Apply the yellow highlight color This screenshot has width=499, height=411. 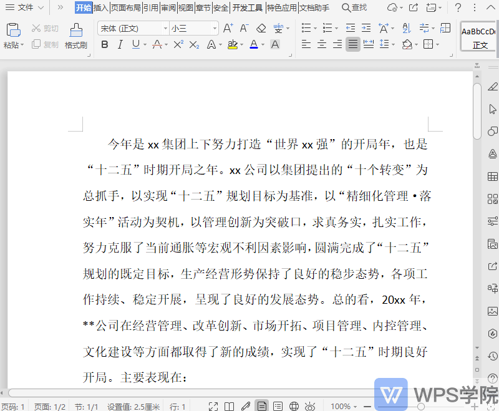coord(233,45)
